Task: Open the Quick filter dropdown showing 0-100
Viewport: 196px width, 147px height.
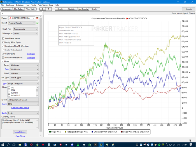Action: 23,113
